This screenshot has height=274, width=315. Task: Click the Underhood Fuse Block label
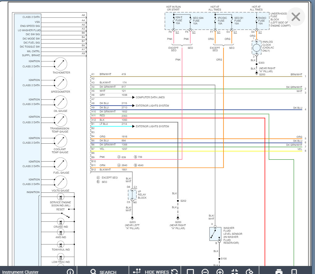coord(280,19)
